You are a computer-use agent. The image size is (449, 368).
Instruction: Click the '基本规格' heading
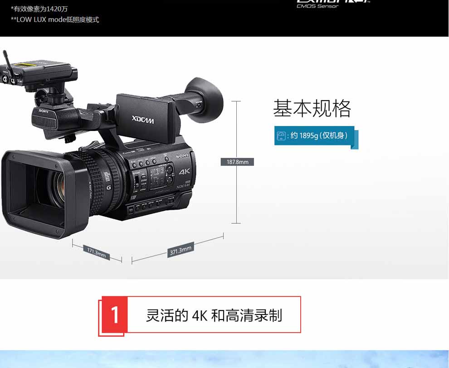[x=312, y=108]
